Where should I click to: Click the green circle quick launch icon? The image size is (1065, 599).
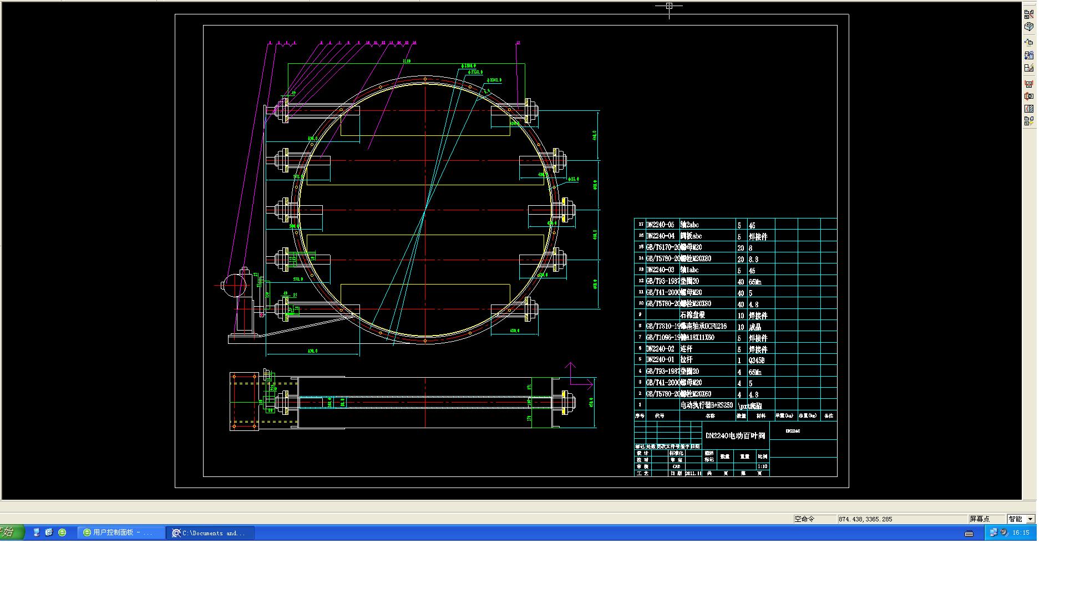pos(62,532)
